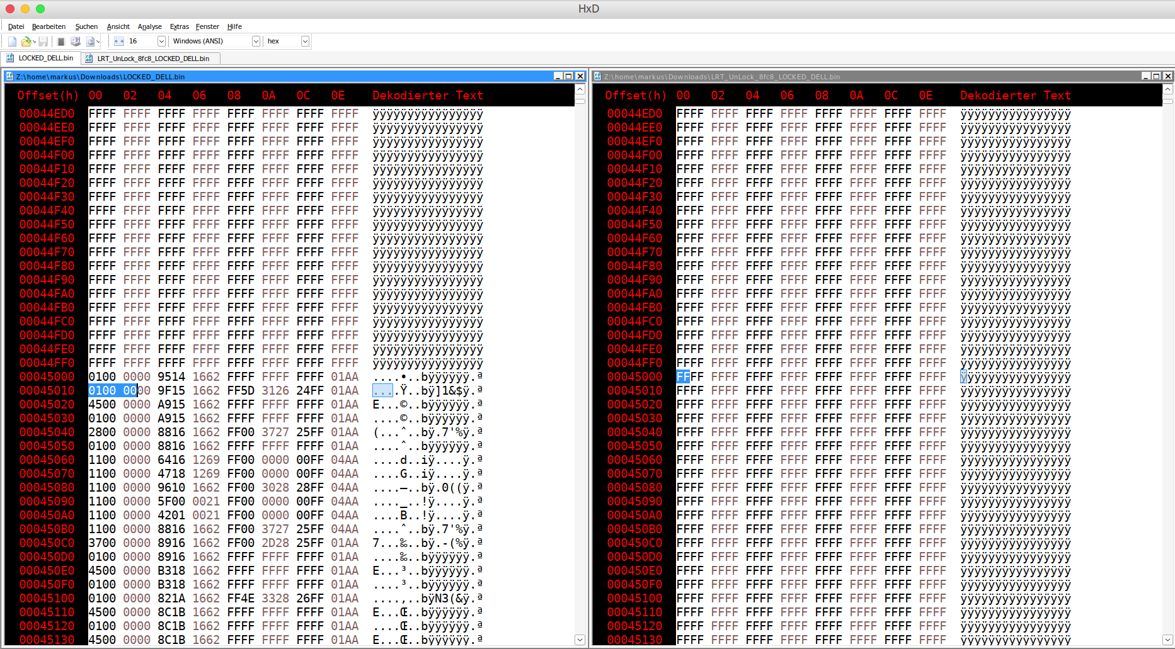The image size is (1175, 649).
Task: Open the bytes per row dropdown showing 16
Action: (x=161, y=42)
